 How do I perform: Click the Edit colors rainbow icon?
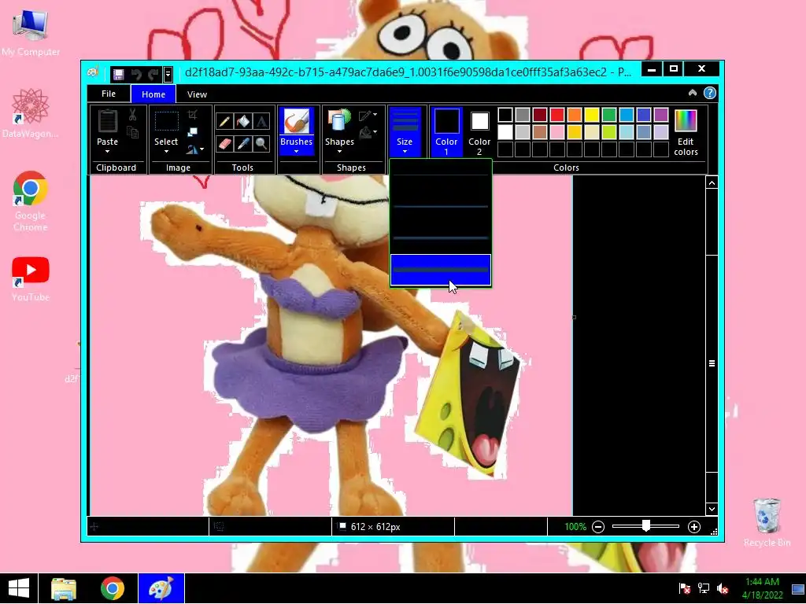[x=686, y=121]
